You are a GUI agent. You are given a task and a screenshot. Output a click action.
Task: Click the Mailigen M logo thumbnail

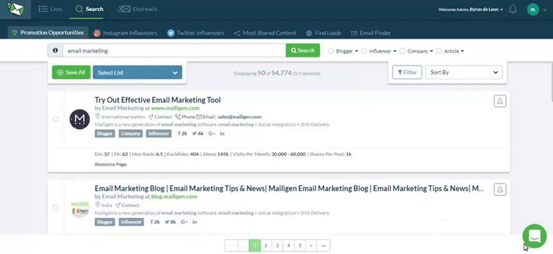coord(79,119)
